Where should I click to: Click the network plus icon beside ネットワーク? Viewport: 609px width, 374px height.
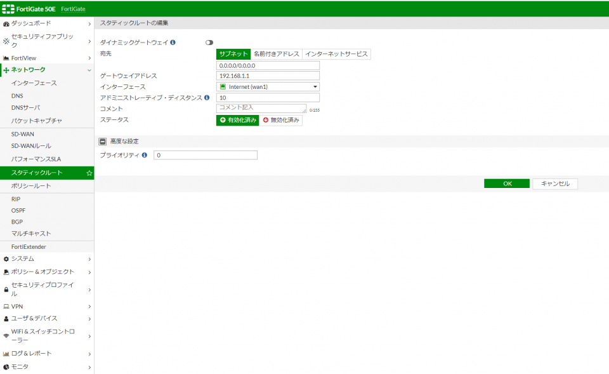6,70
